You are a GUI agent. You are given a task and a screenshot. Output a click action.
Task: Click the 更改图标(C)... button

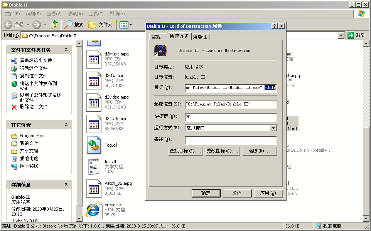click(x=223, y=151)
